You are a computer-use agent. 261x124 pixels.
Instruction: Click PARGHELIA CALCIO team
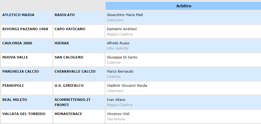pos(20,72)
